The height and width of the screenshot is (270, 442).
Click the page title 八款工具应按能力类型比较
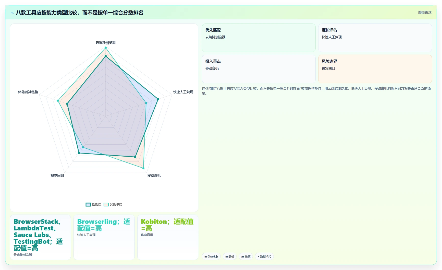80,13
